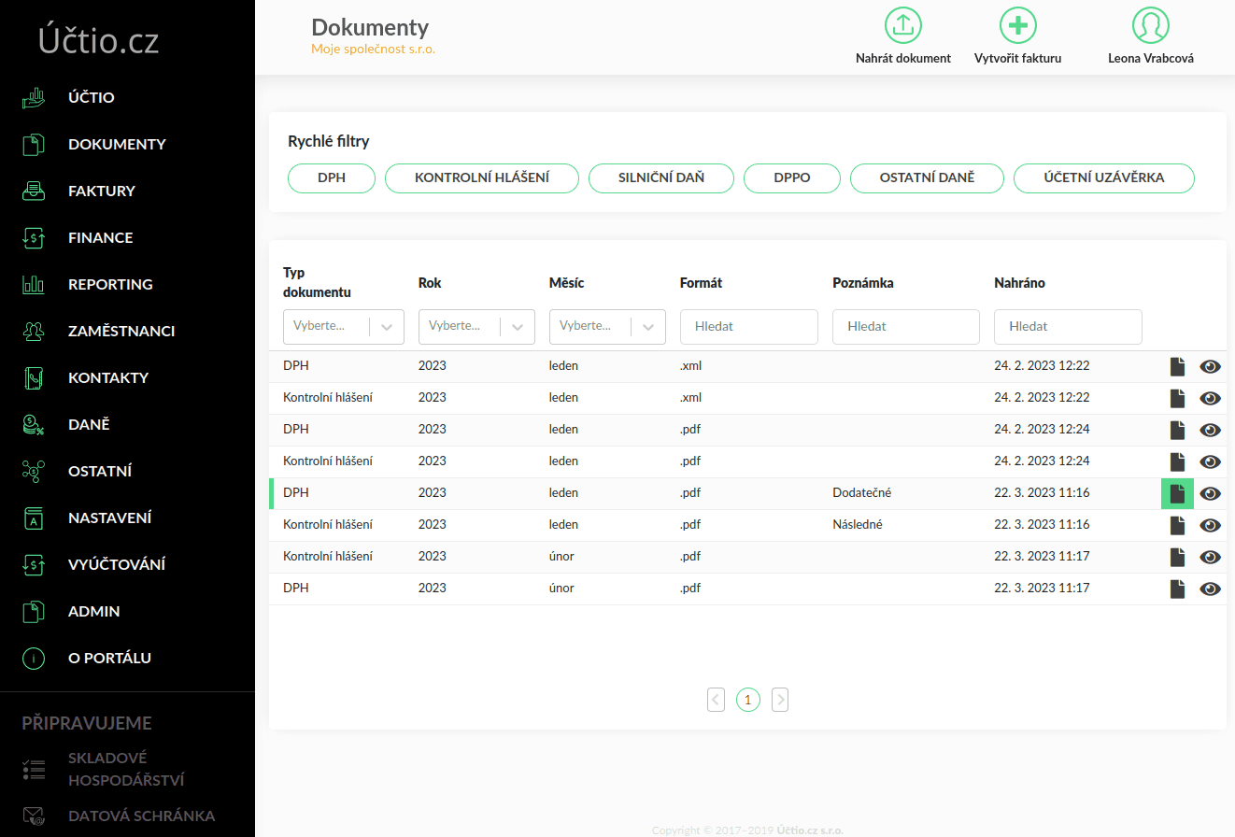1235x837 pixels.
Task: Click the Poznámka search input field
Action: 905,326
